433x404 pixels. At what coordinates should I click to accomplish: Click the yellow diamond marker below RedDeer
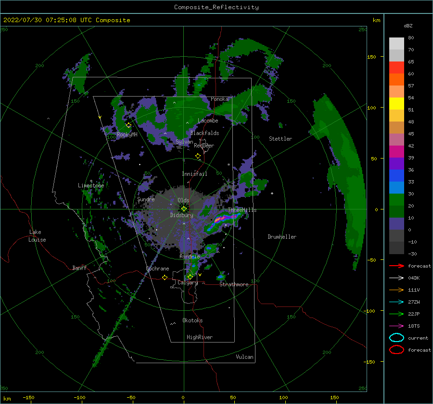click(198, 156)
